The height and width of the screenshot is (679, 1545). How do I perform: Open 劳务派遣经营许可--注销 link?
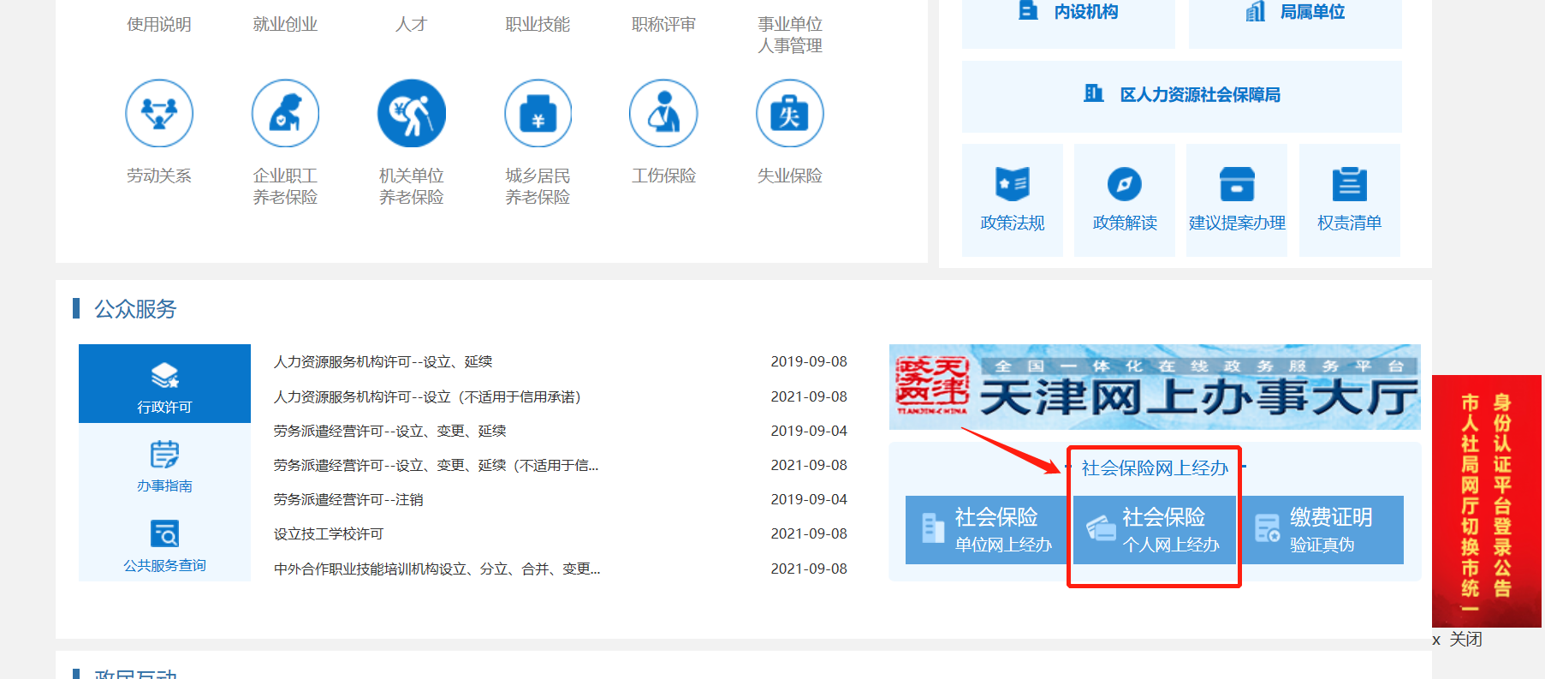pos(348,500)
